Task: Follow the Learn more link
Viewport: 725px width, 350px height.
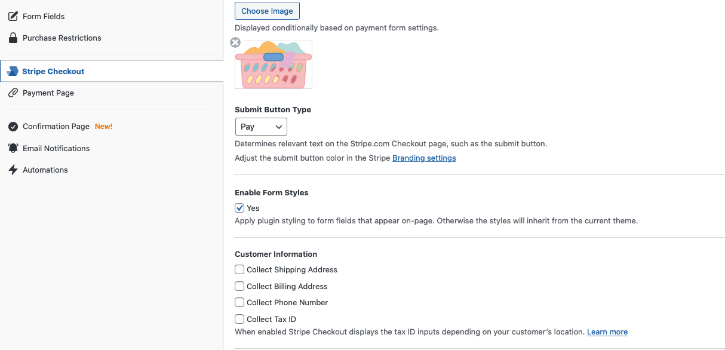Action: (x=607, y=332)
